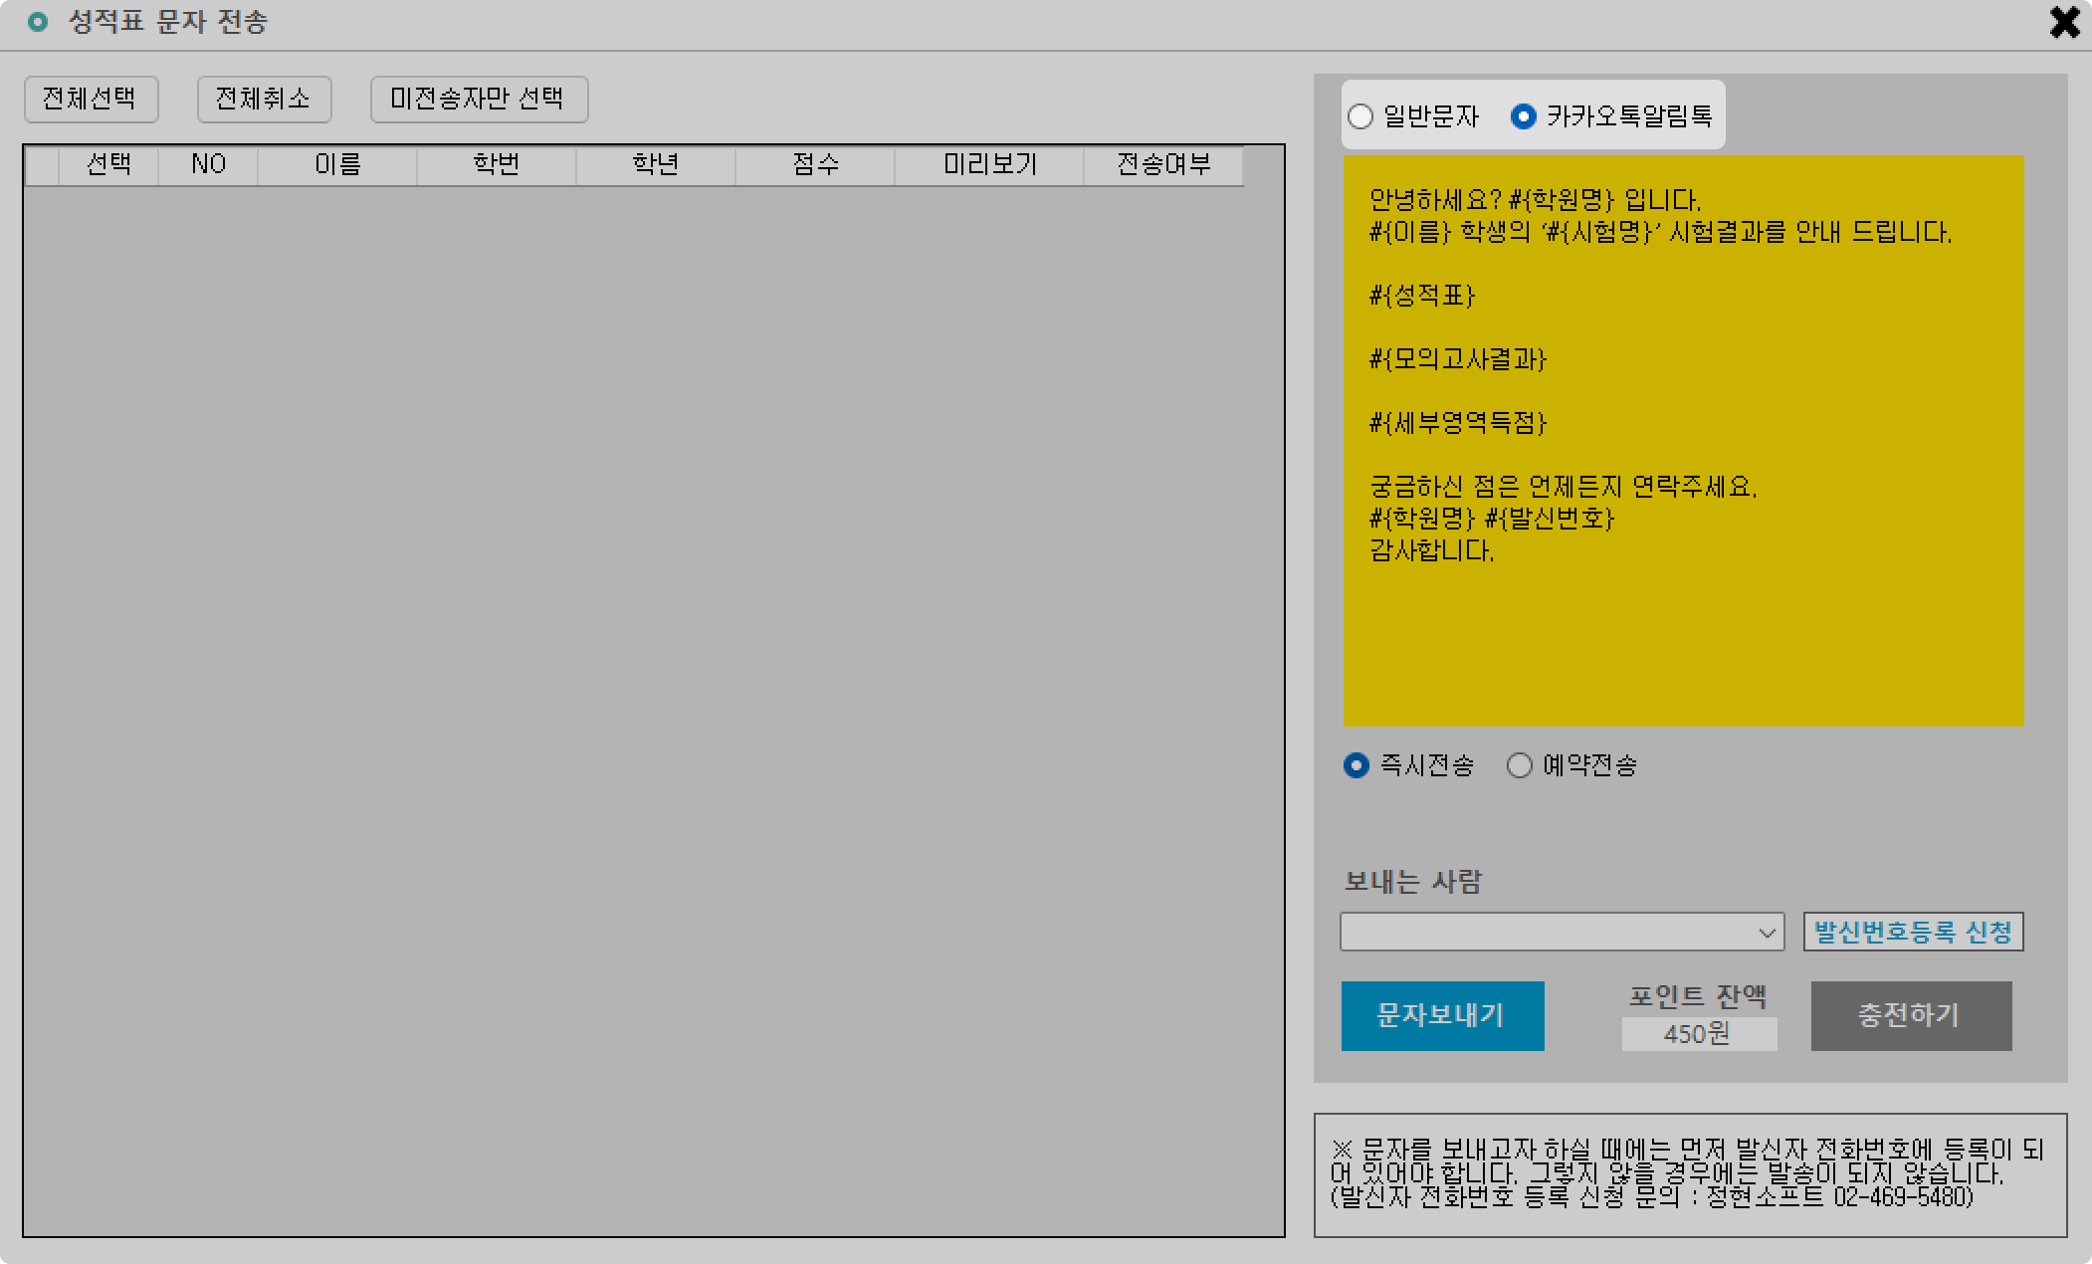This screenshot has height=1264, width=2092.
Task: Sort by the 이름 column header
Action: [337, 165]
